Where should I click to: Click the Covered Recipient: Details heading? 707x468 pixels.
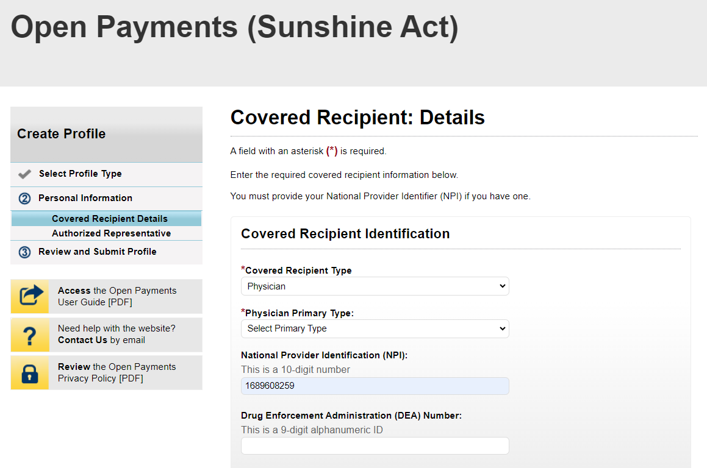(x=357, y=118)
